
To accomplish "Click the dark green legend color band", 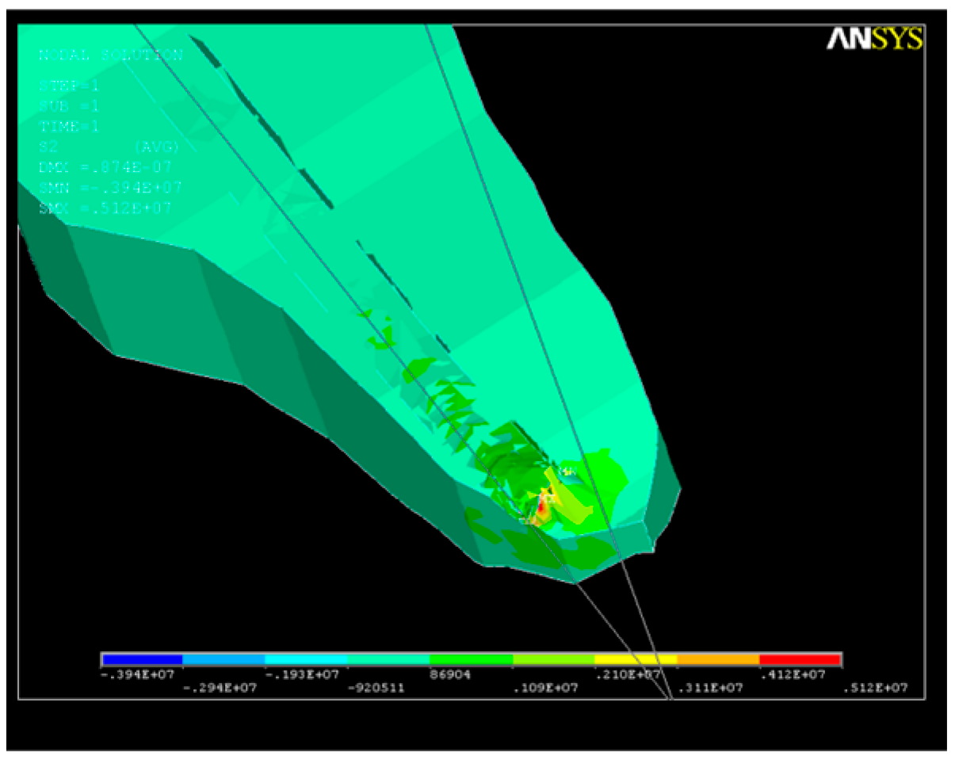I will [x=471, y=659].
